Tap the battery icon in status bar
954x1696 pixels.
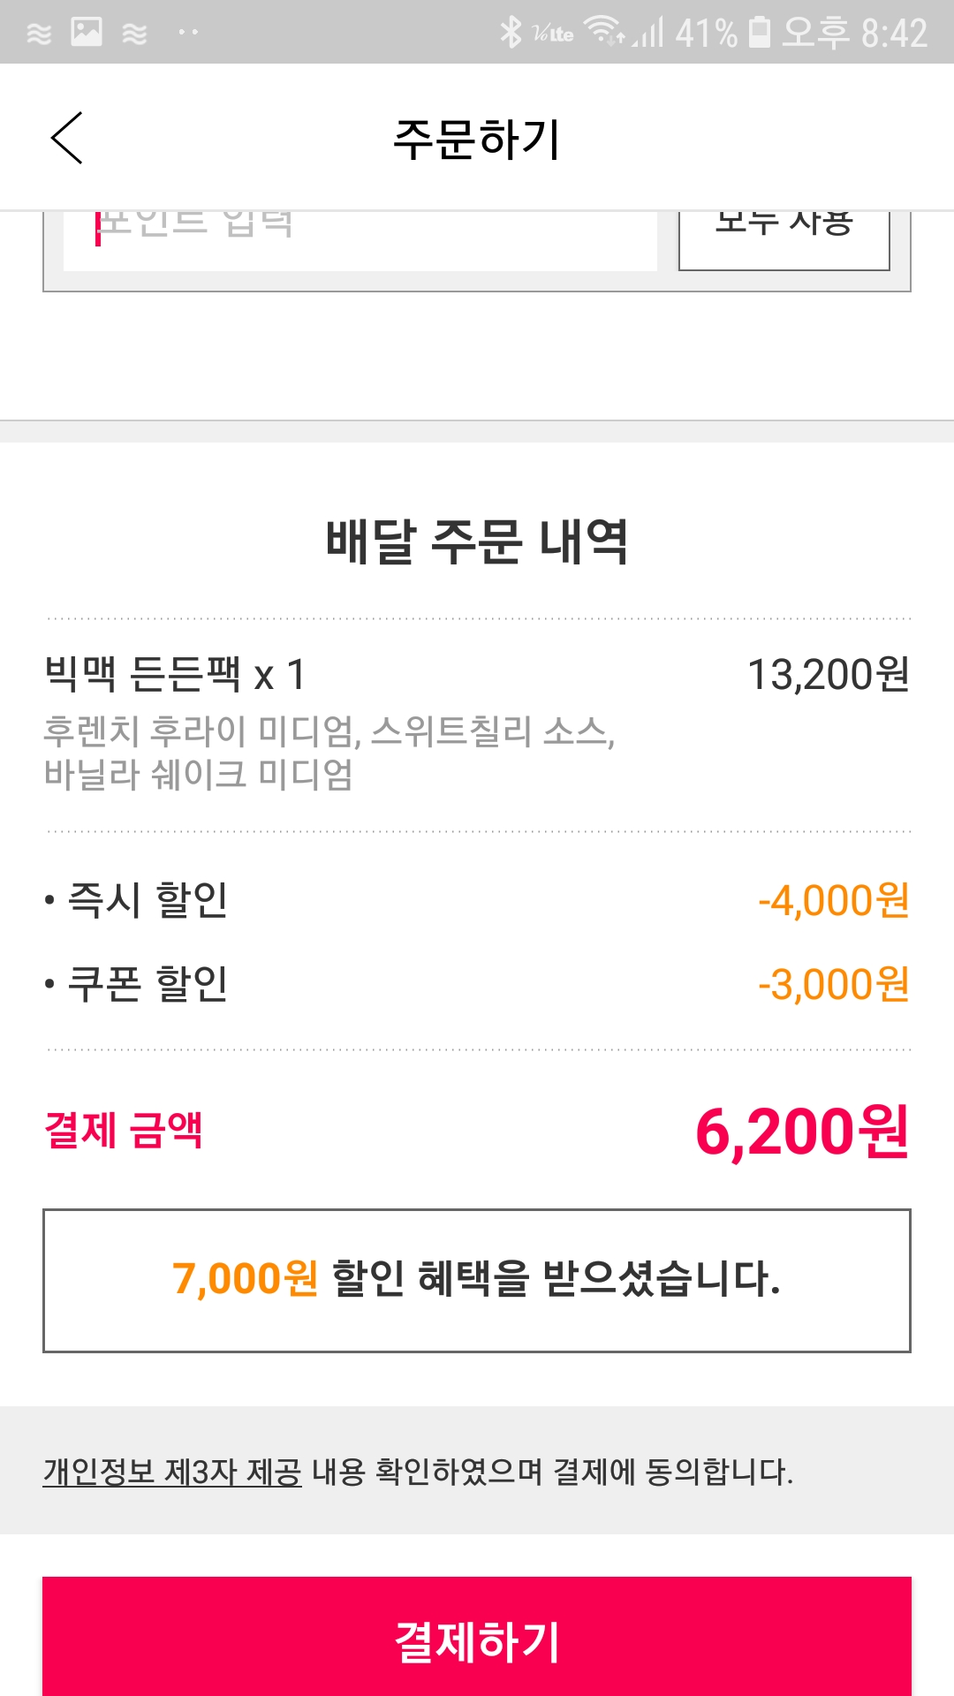(759, 32)
